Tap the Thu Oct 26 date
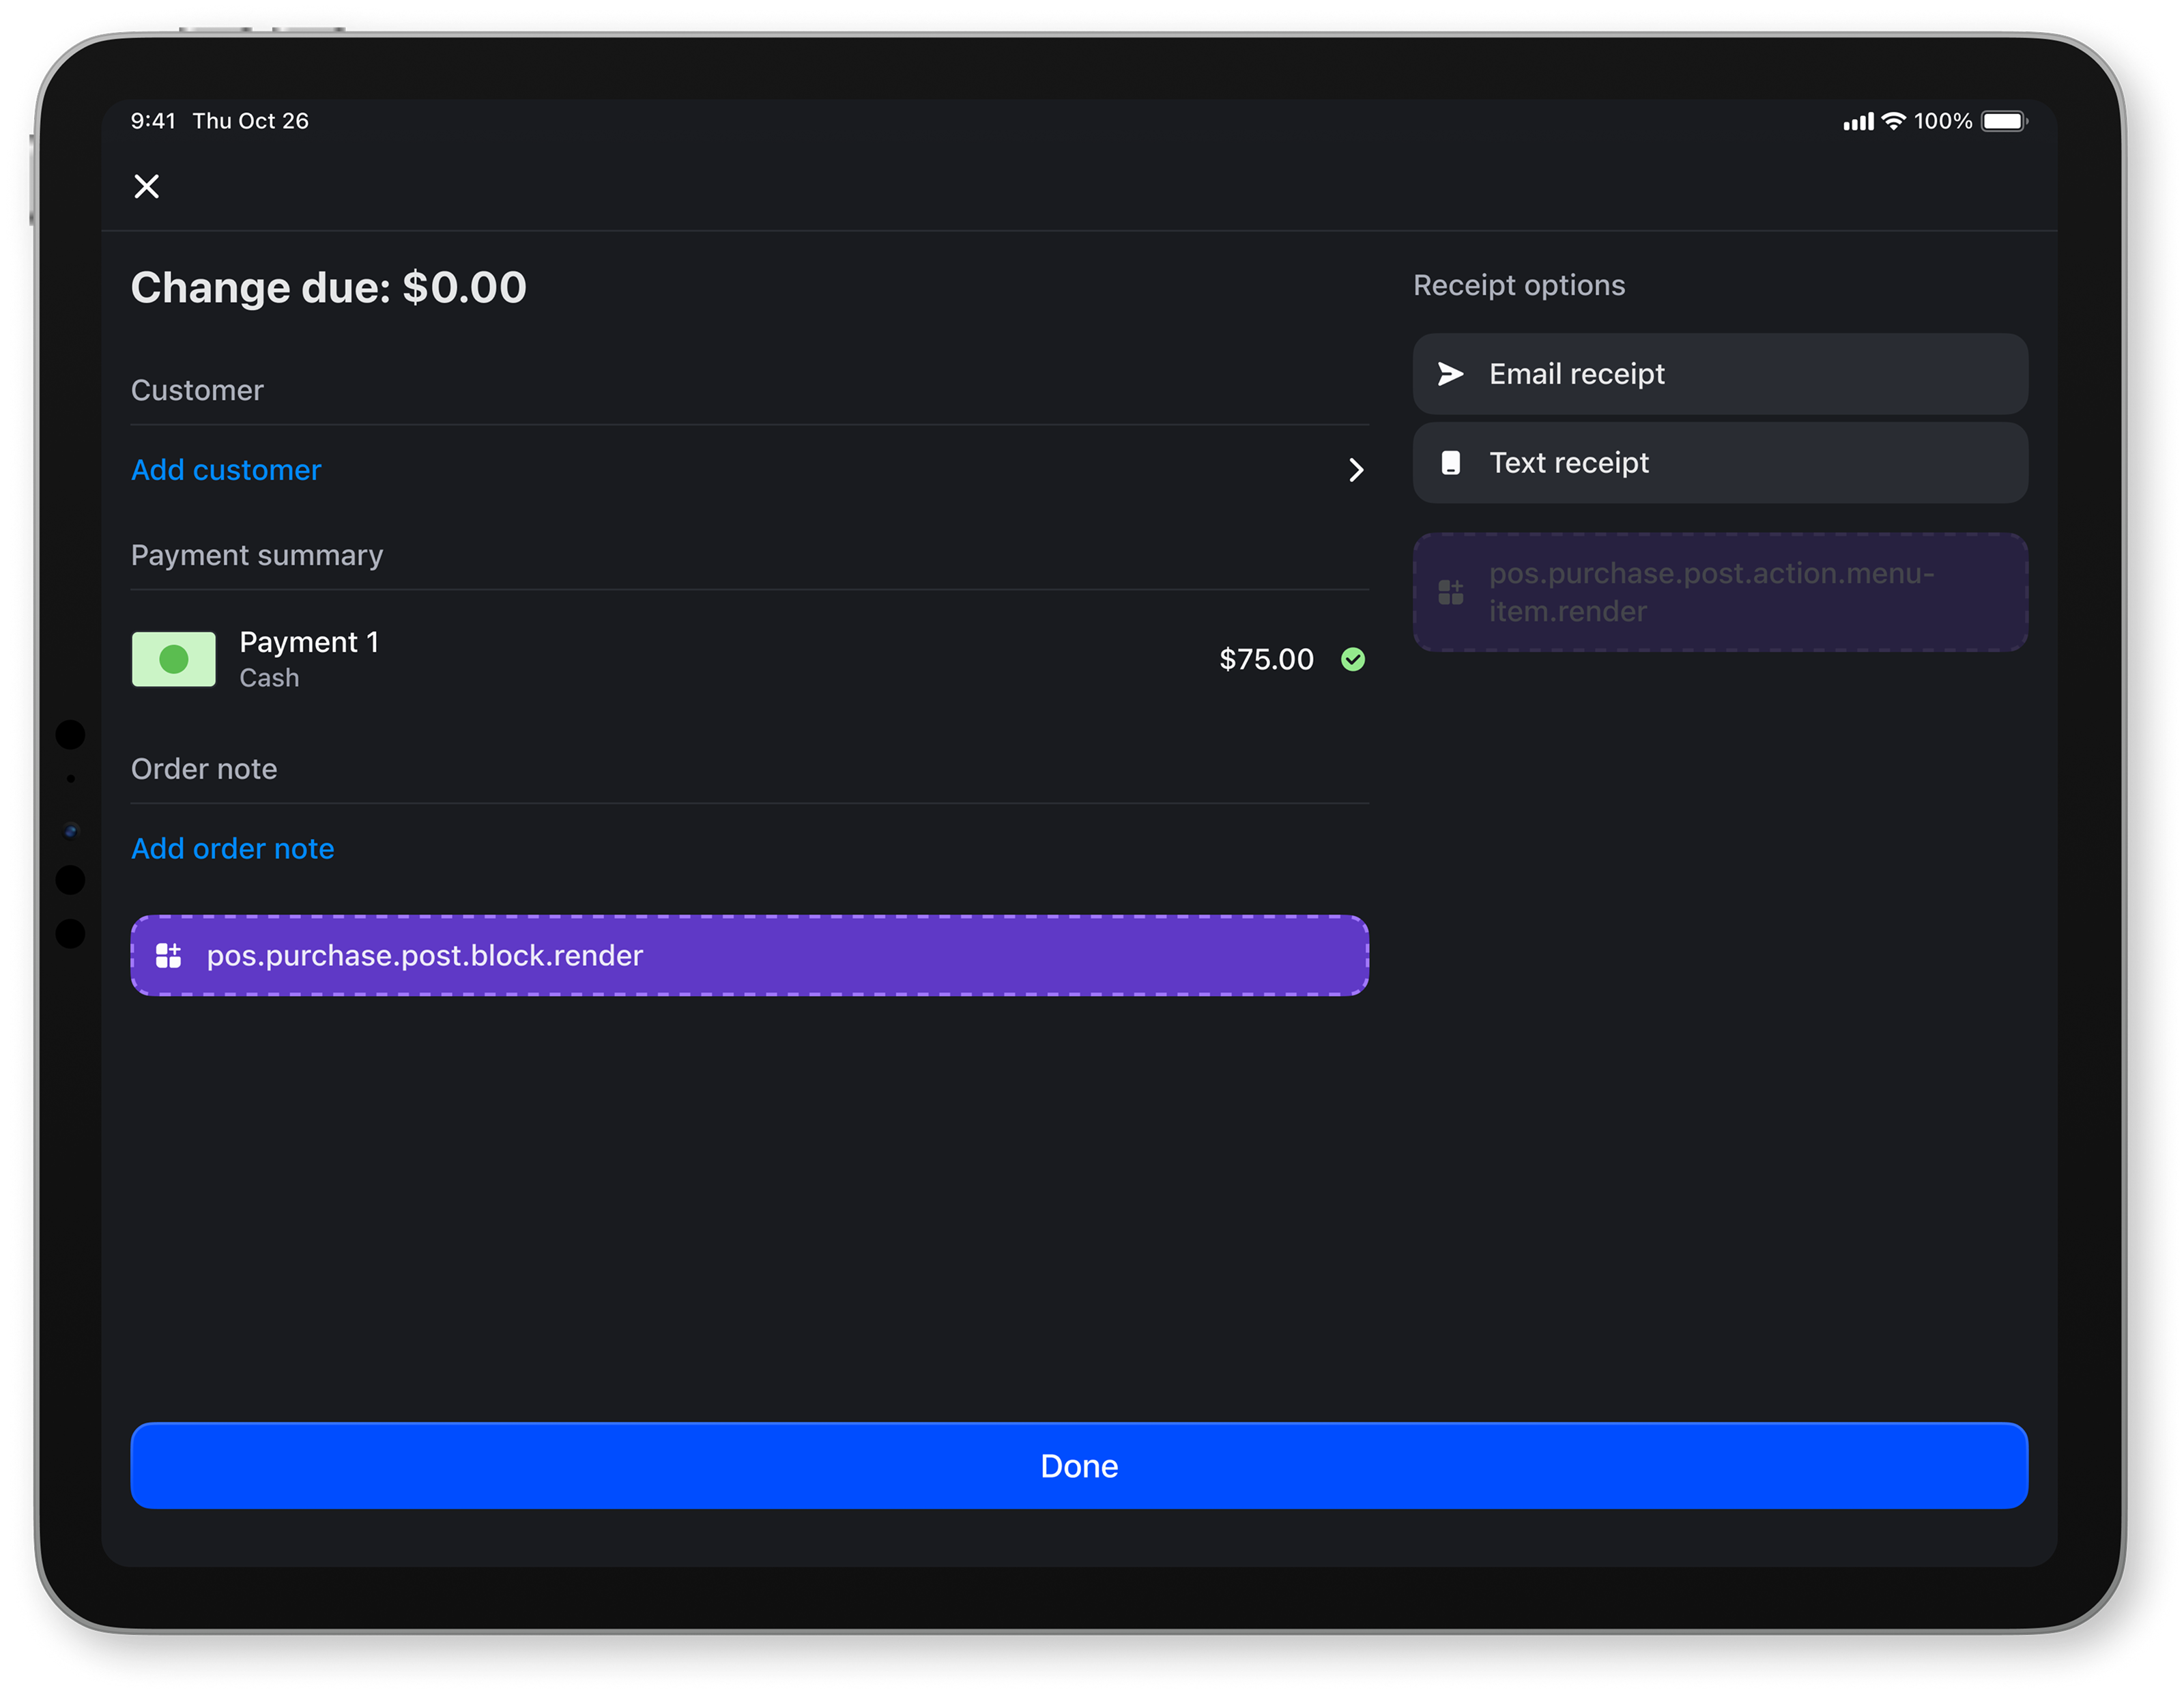Image resolution: width=2184 pixels, height=1693 pixels. click(x=251, y=121)
